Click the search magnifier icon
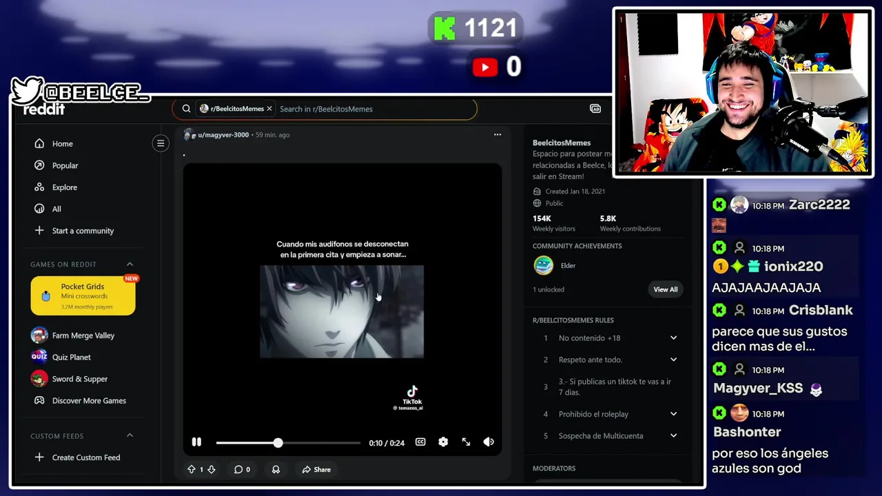This screenshot has height=496, width=882. [x=186, y=109]
